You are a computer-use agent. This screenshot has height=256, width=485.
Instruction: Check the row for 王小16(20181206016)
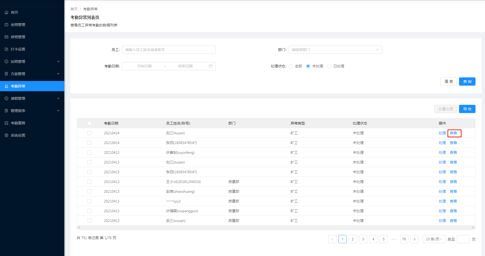[89, 182]
